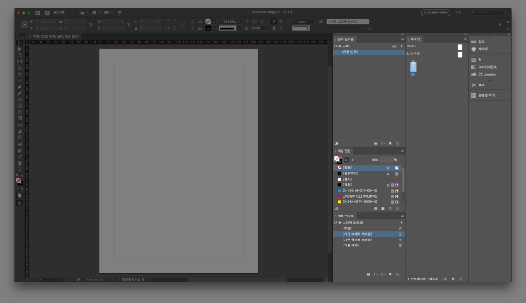Open Swatches panel flyout menu
This screenshot has width=526, height=303.
click(402, 151)
